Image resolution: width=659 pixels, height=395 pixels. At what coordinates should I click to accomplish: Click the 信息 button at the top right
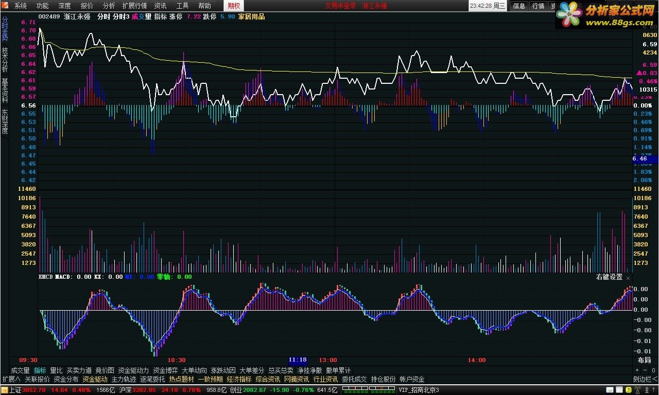(x=519, y=6)
